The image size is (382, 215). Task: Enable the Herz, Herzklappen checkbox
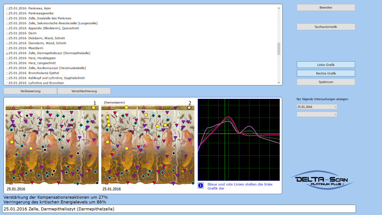click(x=7, y=58)
